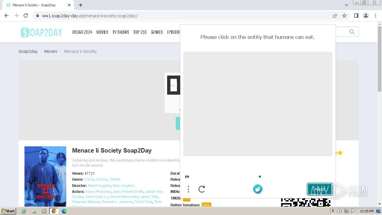Viewport: 382px width, 215px height.
Task: Click the Views 47721 text
Action: click(83, 173)
